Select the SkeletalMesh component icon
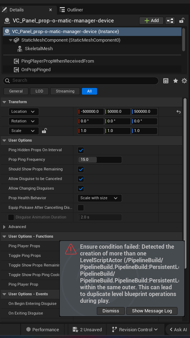The image size is (190, 338). 20,49
